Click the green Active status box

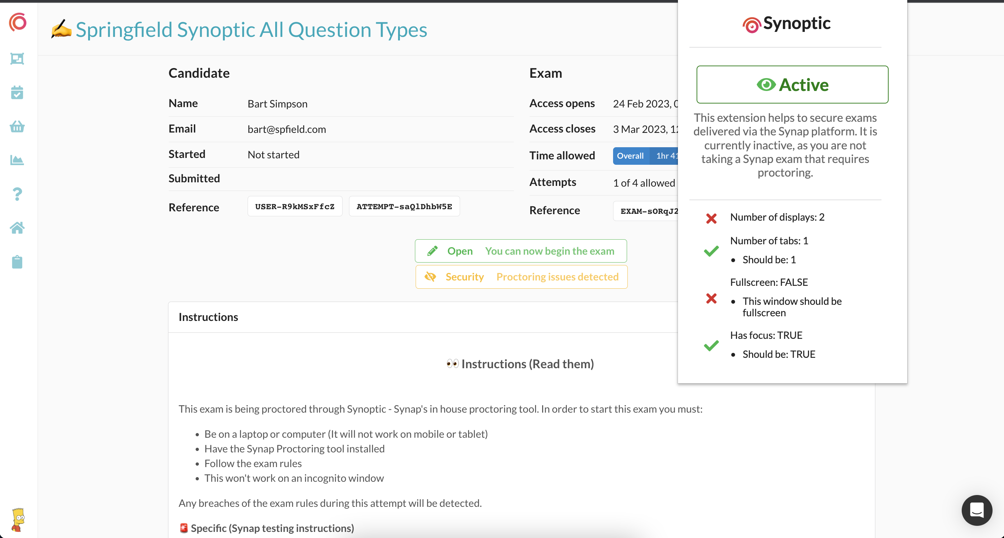coord(792,85)
